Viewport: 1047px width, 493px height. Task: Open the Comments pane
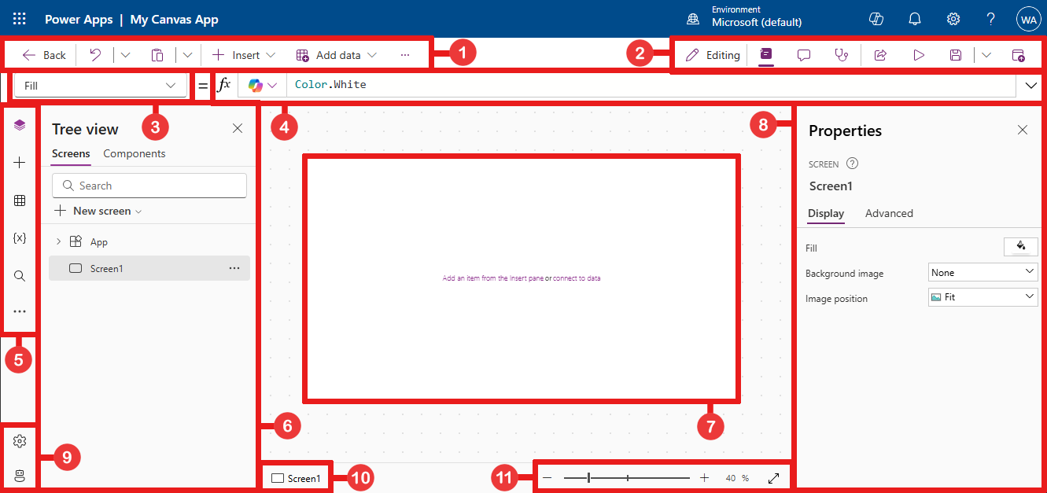click(804, 55)
